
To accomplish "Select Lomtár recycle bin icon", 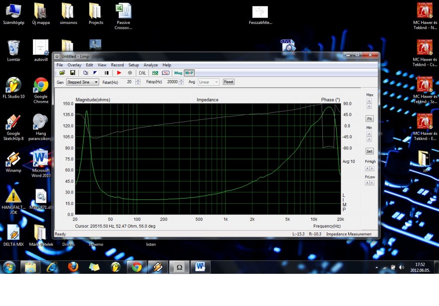I will tap(13, 51).
